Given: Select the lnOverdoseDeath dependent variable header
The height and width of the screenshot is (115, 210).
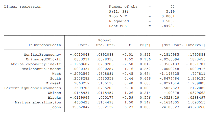Looking at the screenshot, I should 45,45.
